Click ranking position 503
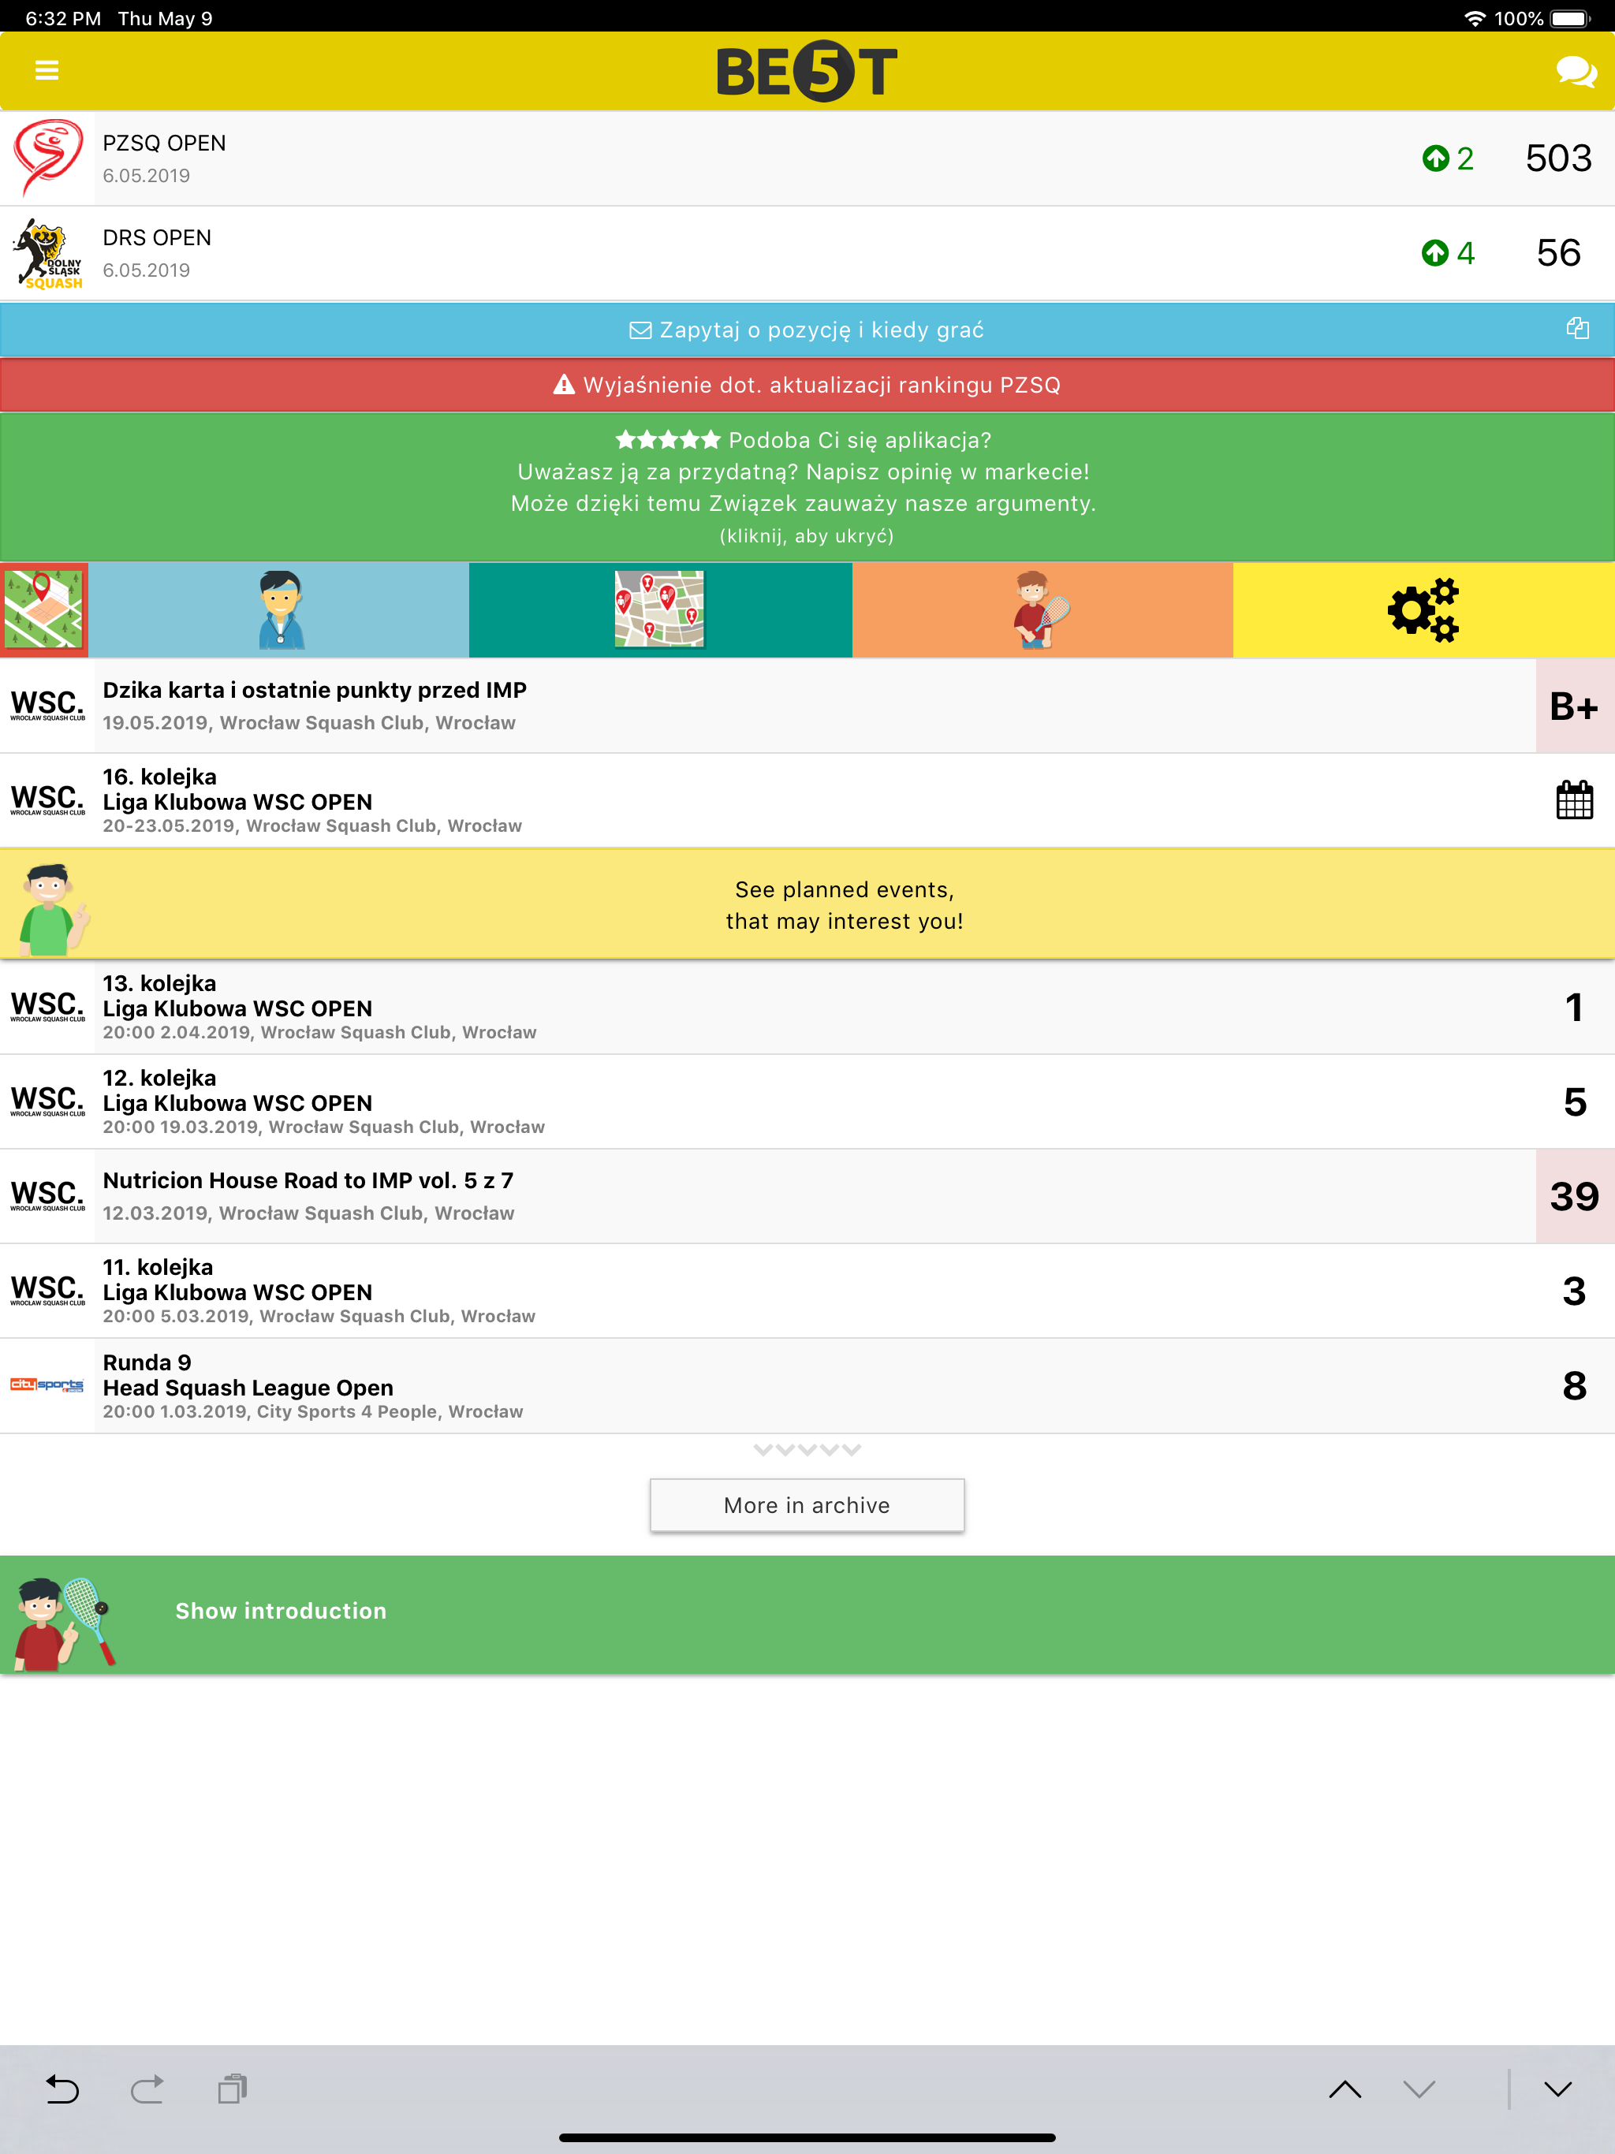Image resolution: width=1615 pixels, height=2154 pixels. 1558,158
